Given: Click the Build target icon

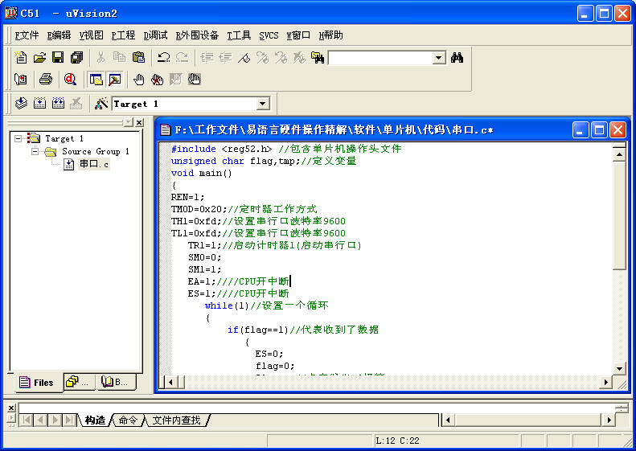Looking at the screenshot, I should (39, 103).
